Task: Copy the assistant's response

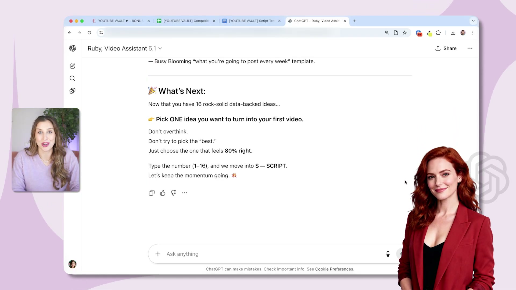Action: [x=152, y=193]
